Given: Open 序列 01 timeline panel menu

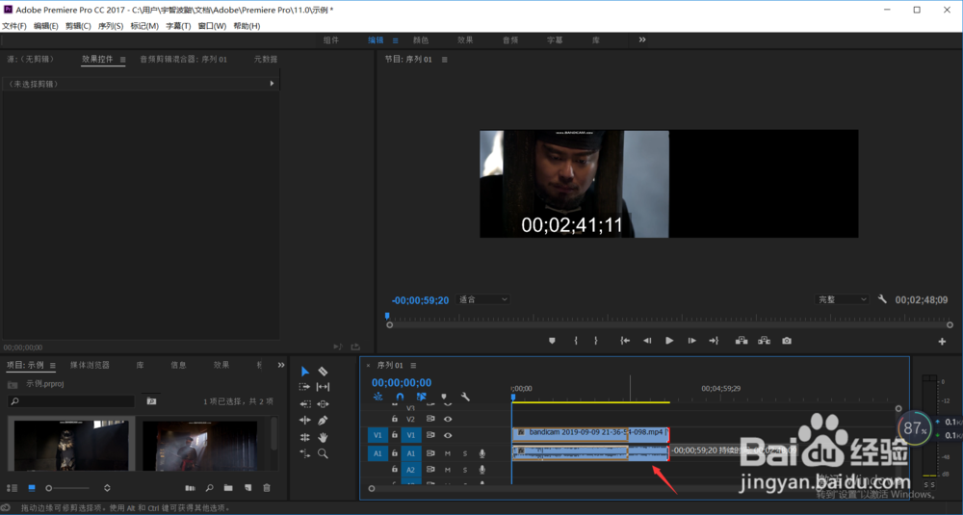Looking at the screenshot, I should pos(413,365).
